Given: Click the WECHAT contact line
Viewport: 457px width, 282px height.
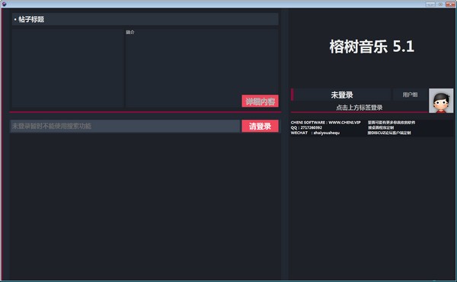Looking at the screenshot, I should (x=315, y=133).
